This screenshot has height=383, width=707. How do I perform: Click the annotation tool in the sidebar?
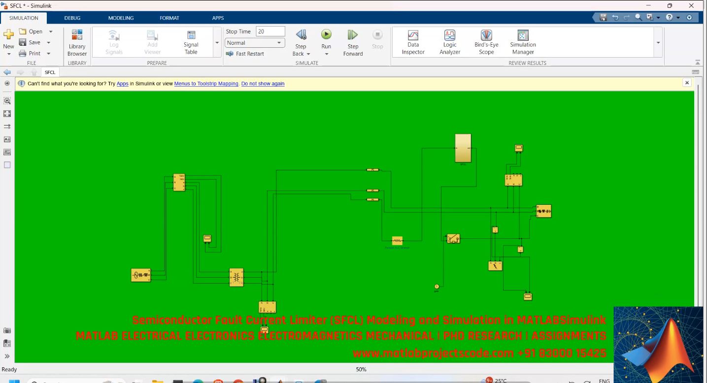[7, 139]
